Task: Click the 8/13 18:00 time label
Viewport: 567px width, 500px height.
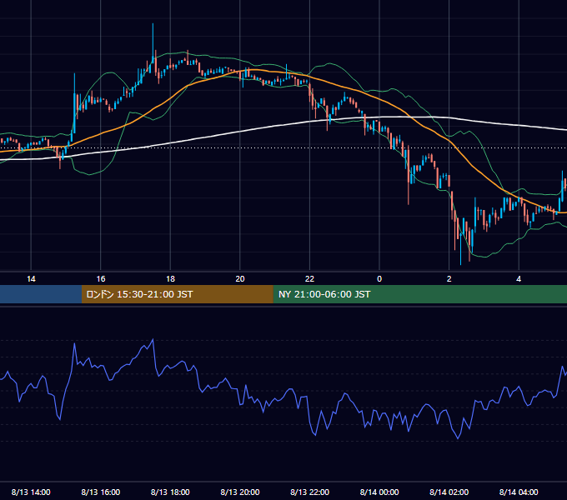Action: point(170,492)
